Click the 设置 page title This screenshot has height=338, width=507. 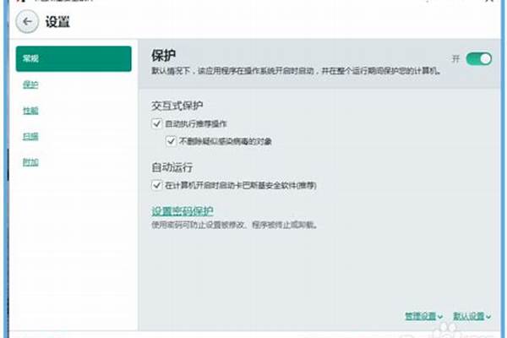57,22
